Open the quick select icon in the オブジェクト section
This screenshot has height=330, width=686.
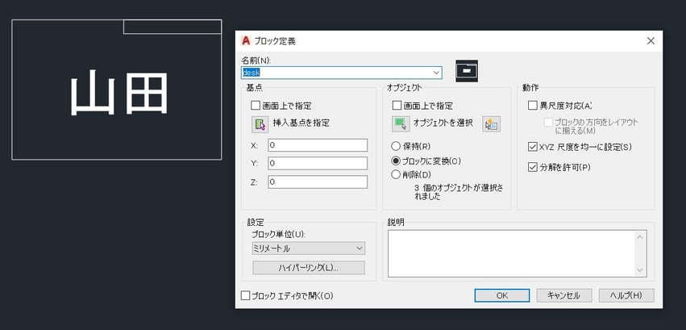[x=491, y=124]
